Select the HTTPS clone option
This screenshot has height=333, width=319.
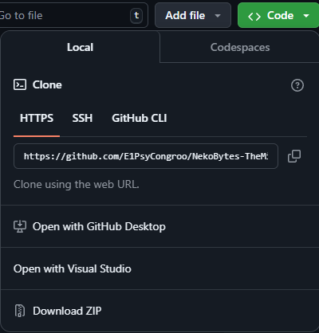coord(37,119)
